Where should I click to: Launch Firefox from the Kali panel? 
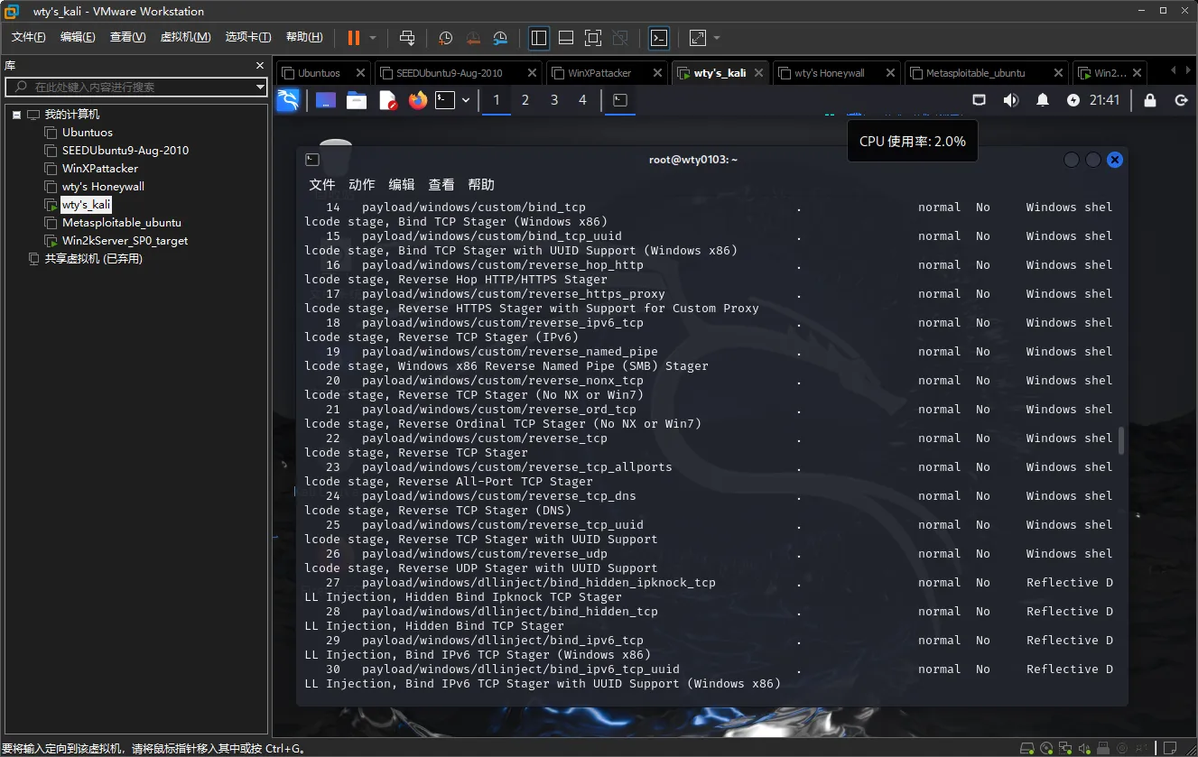(417, 100)
